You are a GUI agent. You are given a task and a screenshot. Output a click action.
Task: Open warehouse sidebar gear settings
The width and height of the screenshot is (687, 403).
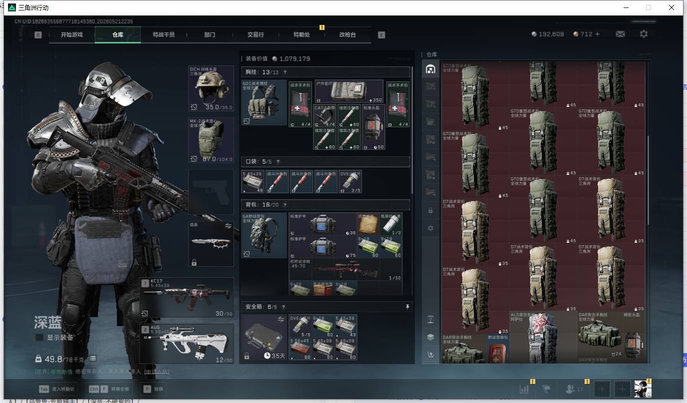coord(430,228)
